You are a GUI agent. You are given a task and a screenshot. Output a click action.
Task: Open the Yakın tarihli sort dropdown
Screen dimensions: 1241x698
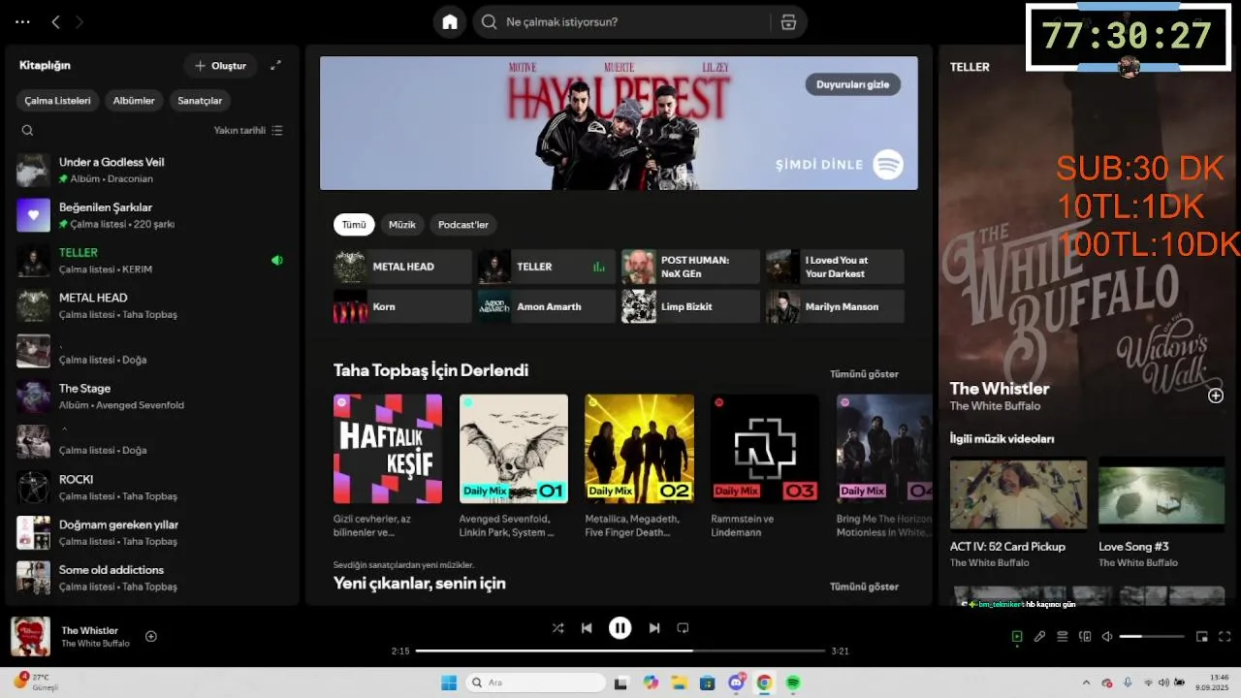pos(248,130)
